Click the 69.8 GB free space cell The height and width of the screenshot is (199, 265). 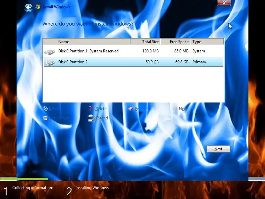182,62
